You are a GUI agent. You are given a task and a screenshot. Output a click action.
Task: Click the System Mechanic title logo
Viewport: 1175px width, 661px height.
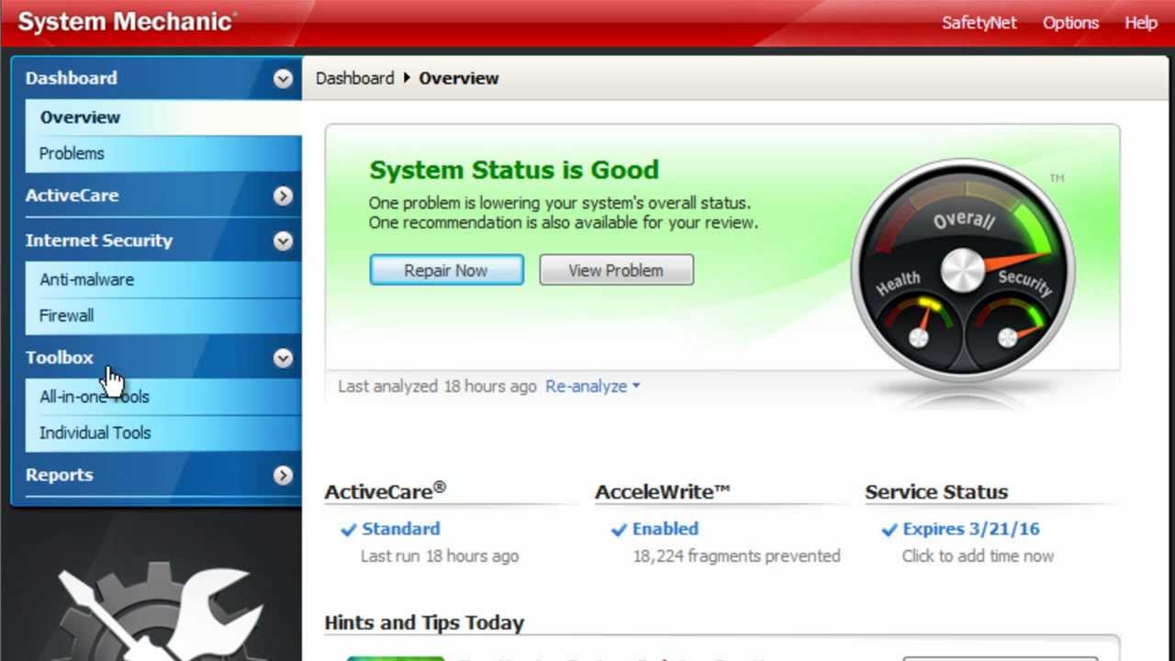point(127,22)
